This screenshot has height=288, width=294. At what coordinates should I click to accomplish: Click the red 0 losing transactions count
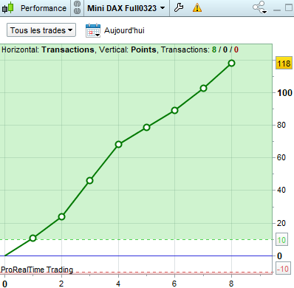[x=236, y=49]
